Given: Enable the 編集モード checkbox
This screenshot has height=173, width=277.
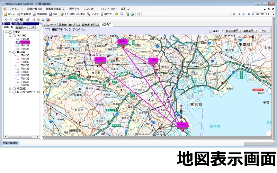Looking at the screenshot, I should point(211,31).
